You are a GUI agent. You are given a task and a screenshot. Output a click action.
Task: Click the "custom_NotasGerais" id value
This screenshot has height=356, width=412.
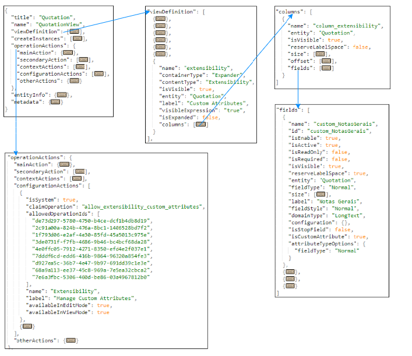[x=338, y=131]
